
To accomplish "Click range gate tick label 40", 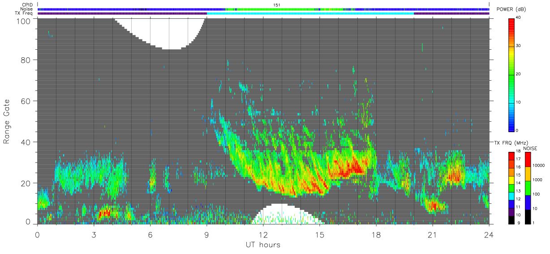I will [x=25, y=142].
